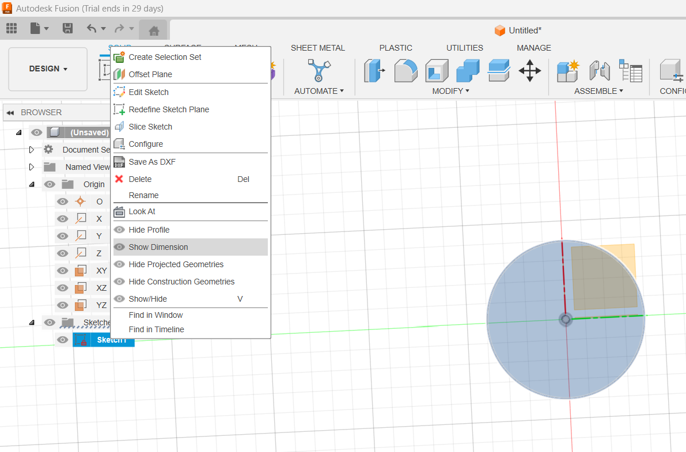Click the Origin folder icon
This screenshot has height=452, width=686.
pyautogui.click(x=67, y=184)
